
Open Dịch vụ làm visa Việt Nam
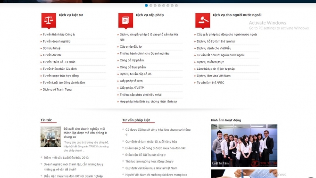tap(214, 76)
